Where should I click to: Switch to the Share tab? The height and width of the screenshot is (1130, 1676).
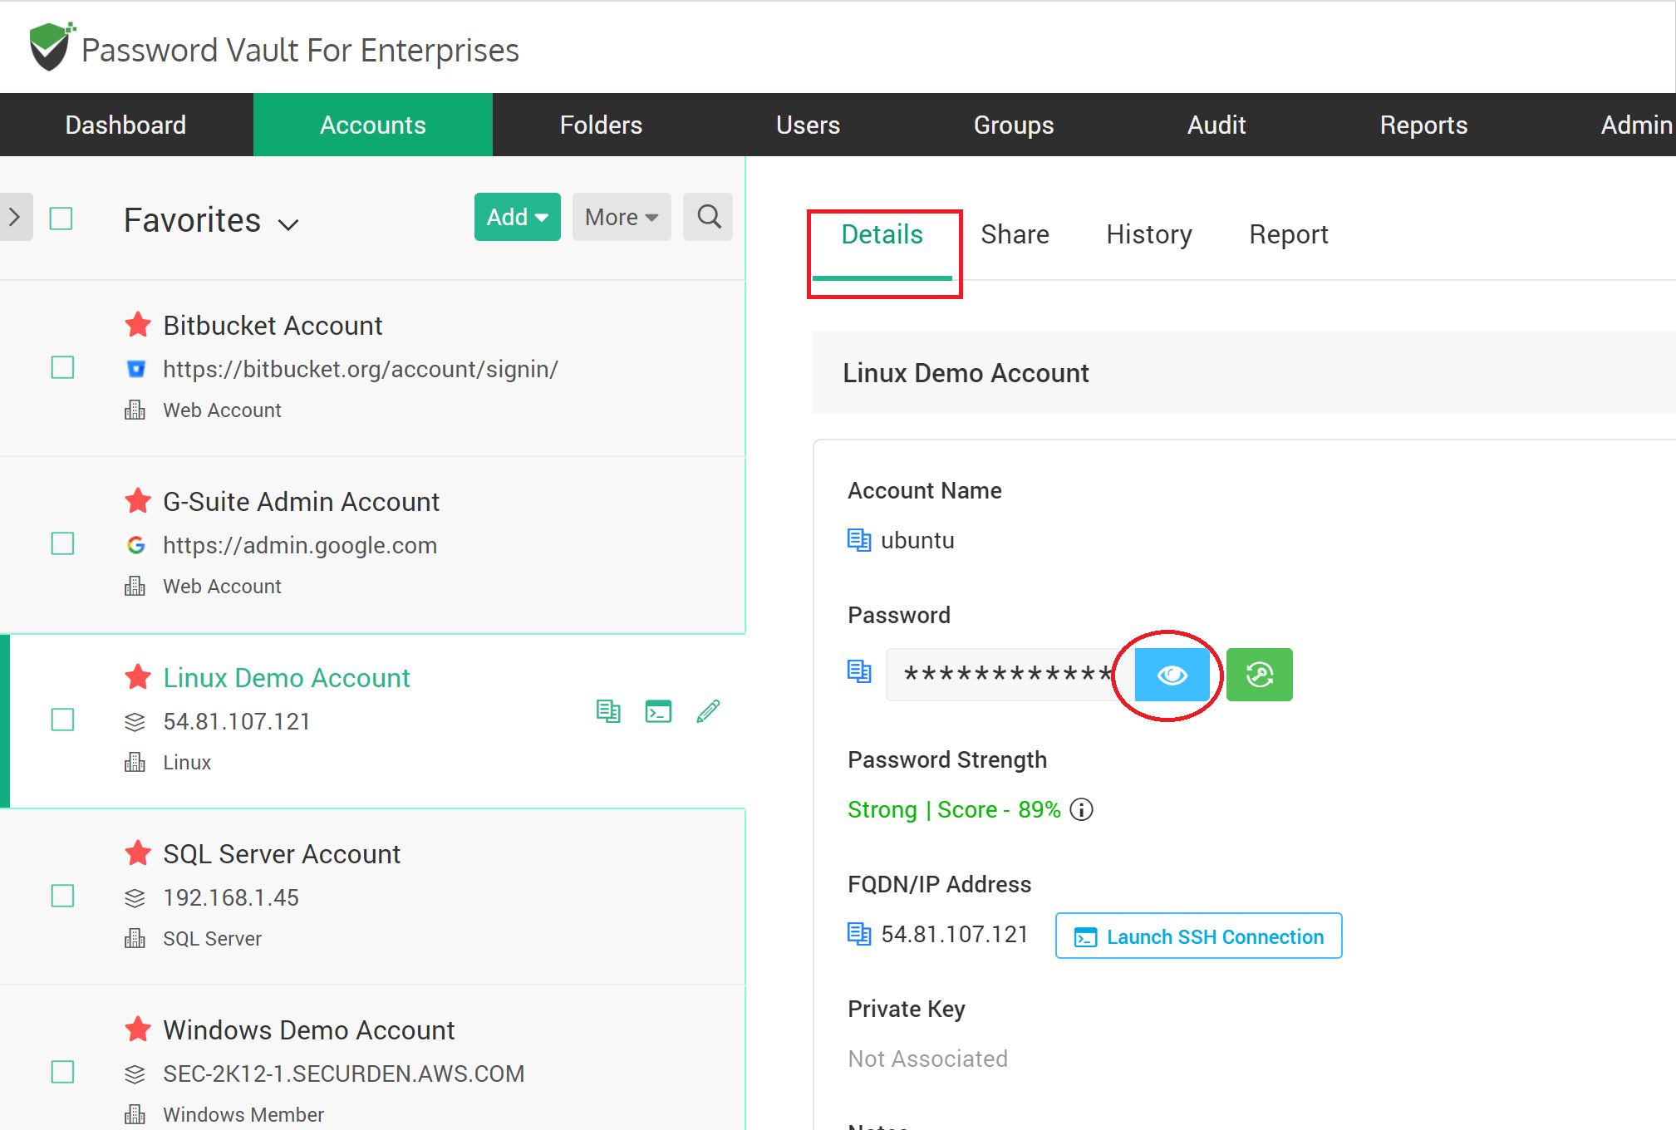click(1015, 233)
